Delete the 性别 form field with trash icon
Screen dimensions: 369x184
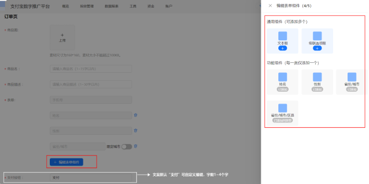pyautogui.click(x=135, y=131)
